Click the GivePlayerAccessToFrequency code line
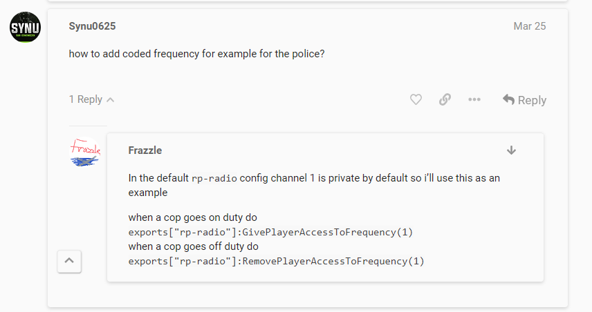Image resolution: width=592 pixels, height=312 pixels. (270, 232)
